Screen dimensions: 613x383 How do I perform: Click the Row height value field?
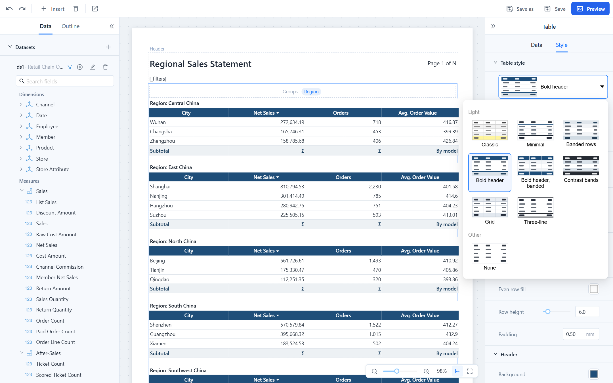click(x=587, y=312)
